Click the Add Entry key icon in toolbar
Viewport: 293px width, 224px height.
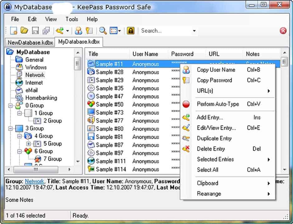pyautogui.click(x=60, y=31)
